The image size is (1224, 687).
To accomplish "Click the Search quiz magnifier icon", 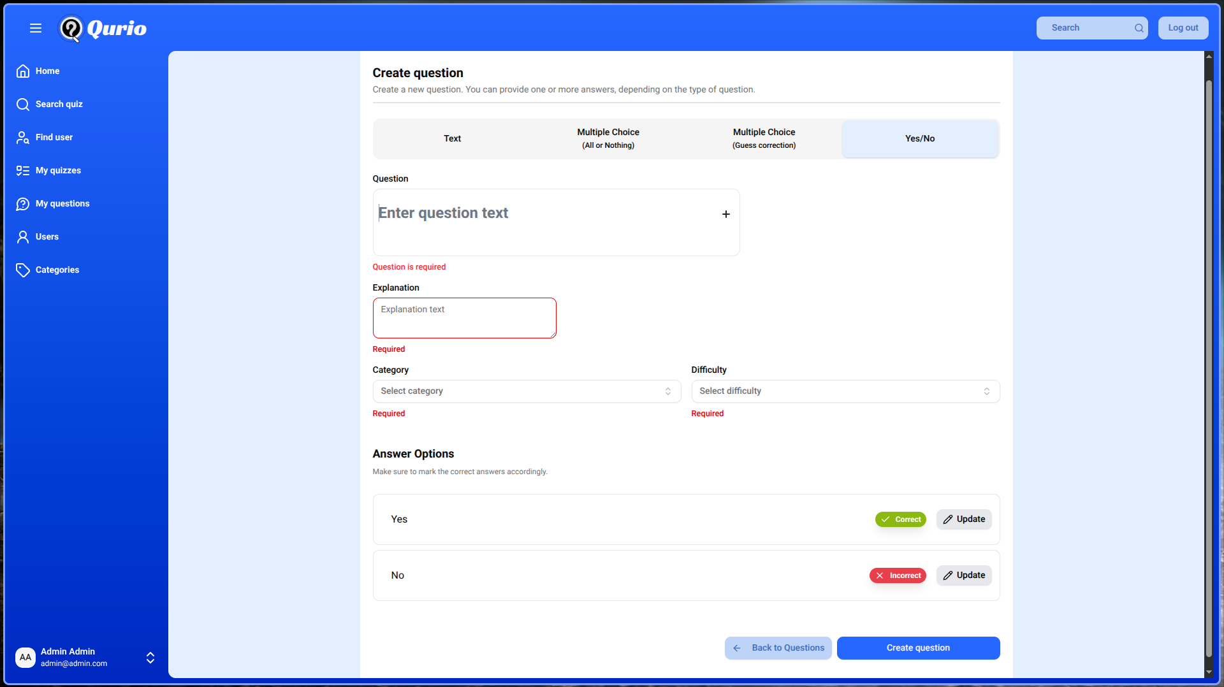I will (x=23, y=104).
